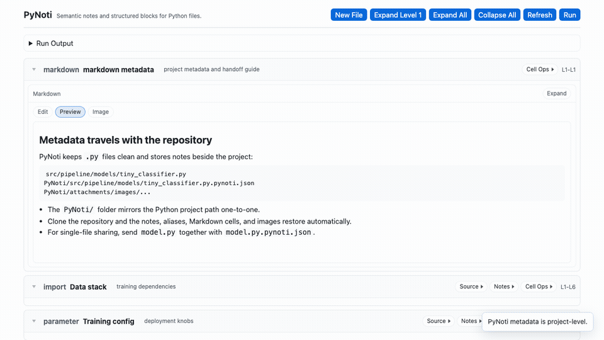Open Source dropdown in Data stack row
This screenshot has width=604, height=340.
(x=471, y=287)
